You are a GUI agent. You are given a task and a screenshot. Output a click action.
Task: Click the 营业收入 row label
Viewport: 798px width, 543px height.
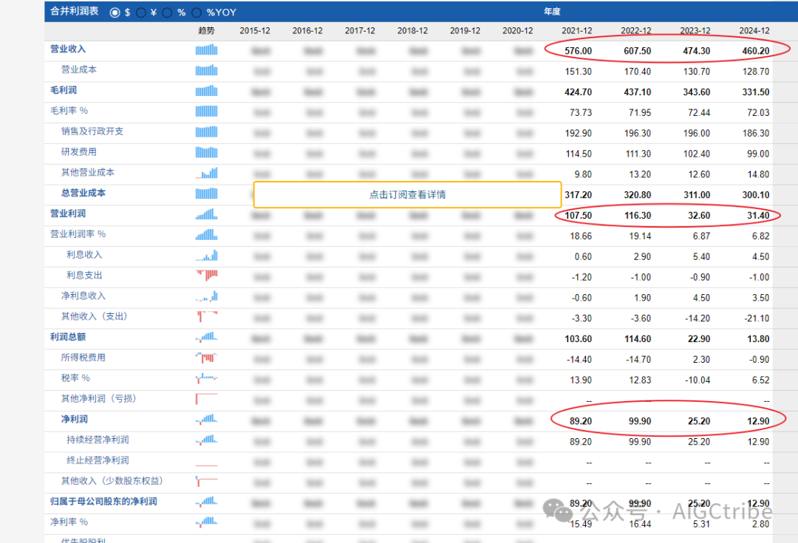(x=68, y=49)
